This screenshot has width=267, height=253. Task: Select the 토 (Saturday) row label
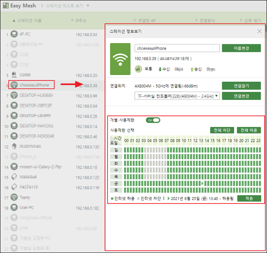point(116,190)
